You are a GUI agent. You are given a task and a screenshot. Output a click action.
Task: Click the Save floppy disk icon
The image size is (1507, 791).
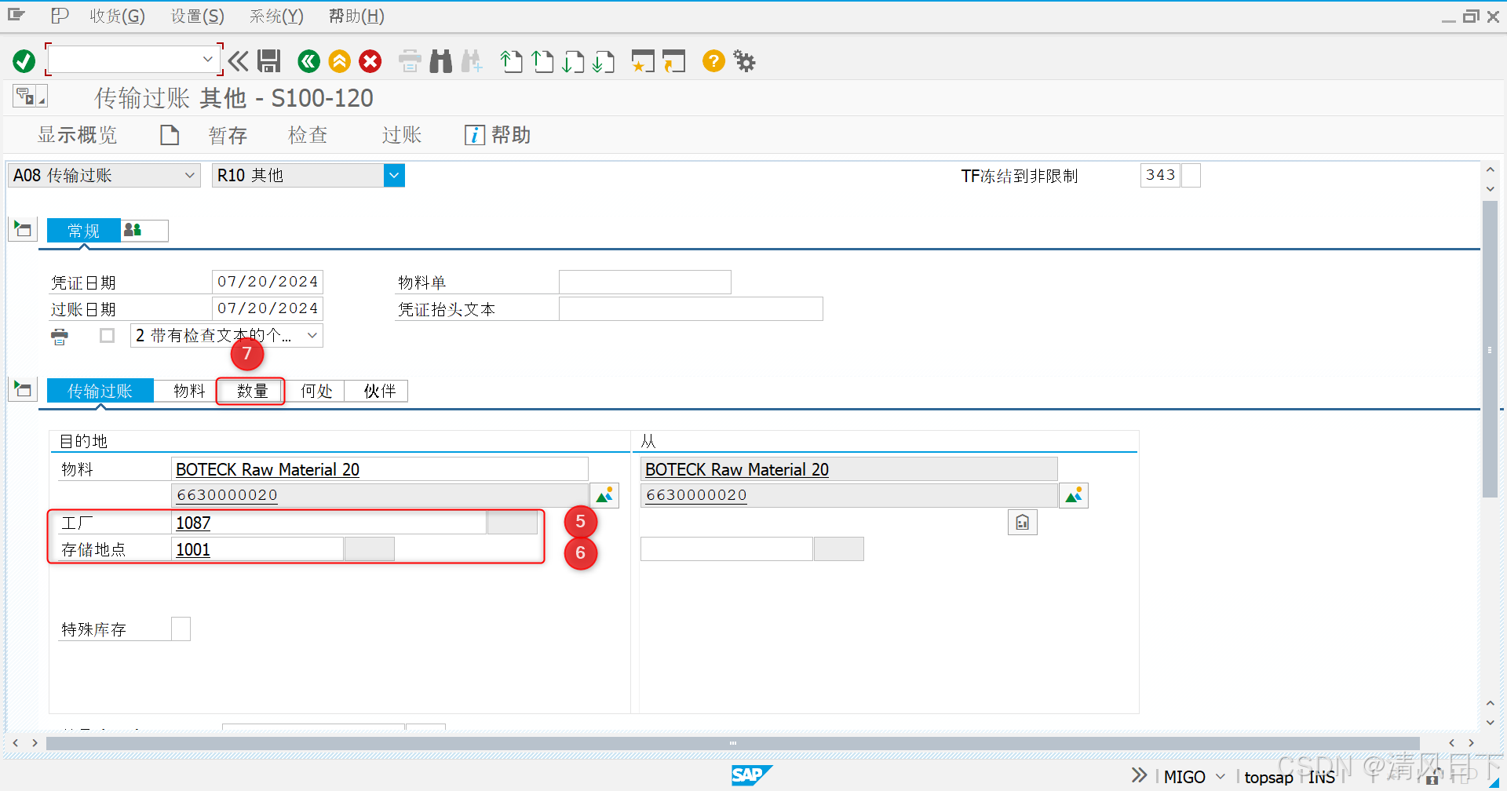[x=269, y=60]
